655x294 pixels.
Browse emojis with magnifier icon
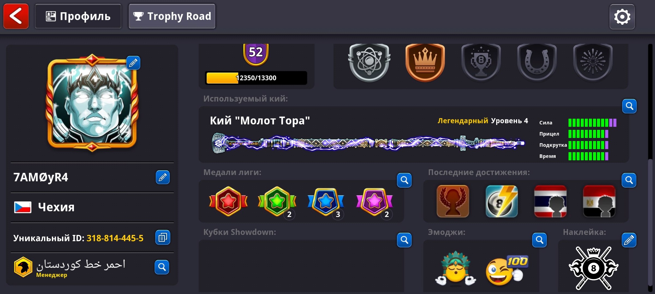540,240
